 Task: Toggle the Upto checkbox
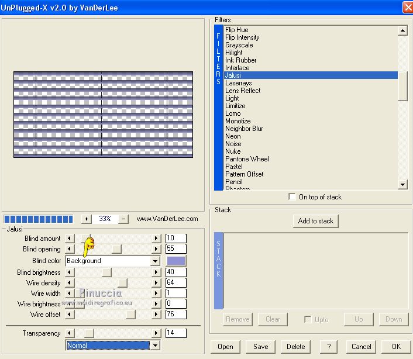[x=308, y=319]
